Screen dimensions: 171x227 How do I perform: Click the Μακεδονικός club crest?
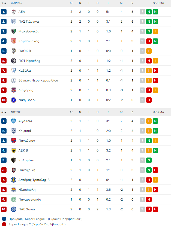coord(14,31)
